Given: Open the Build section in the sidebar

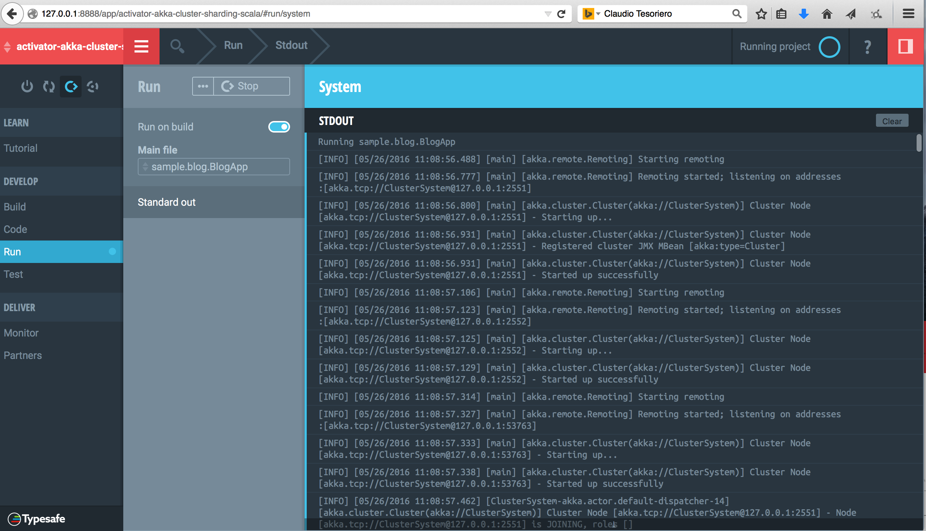Looking at the screenshot, I should coord(15,207).
